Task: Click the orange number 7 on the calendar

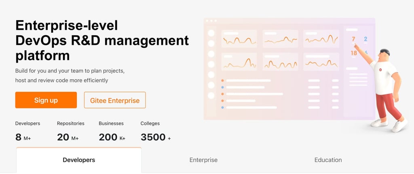Action: (353, 39)
